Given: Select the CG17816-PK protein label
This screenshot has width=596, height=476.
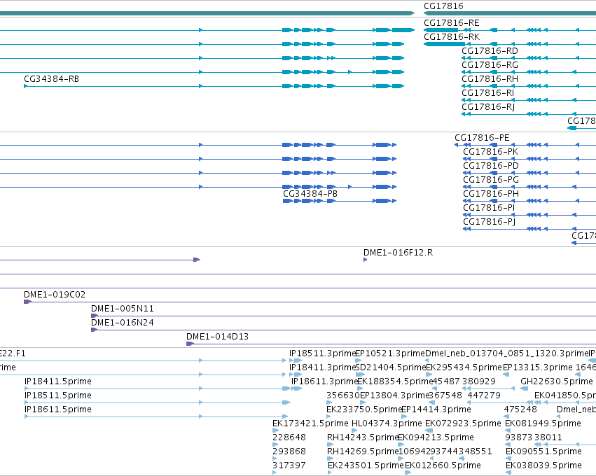Looking at the screenshot, I should click(490, 152).
